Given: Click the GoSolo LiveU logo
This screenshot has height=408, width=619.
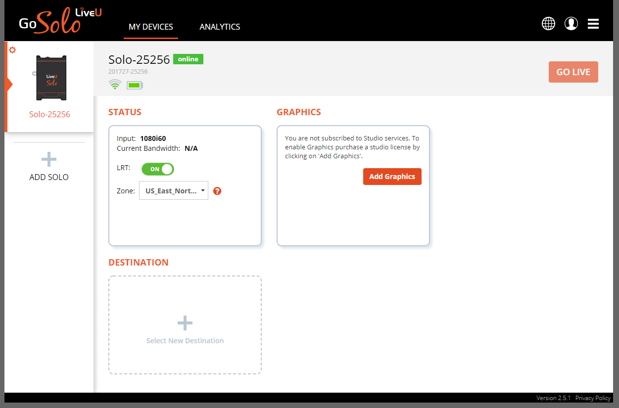Looking at the screenshot, I should pyautogui.click(x=60, y=21).
